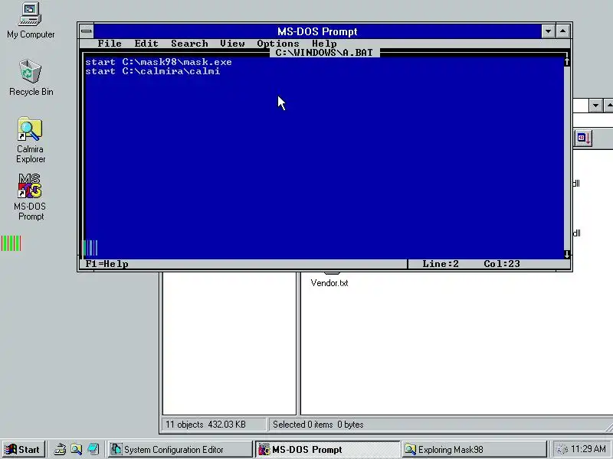Click '11 objects 432.03 KB' status panel
The image size is (613, 459).
pos(214,425)
